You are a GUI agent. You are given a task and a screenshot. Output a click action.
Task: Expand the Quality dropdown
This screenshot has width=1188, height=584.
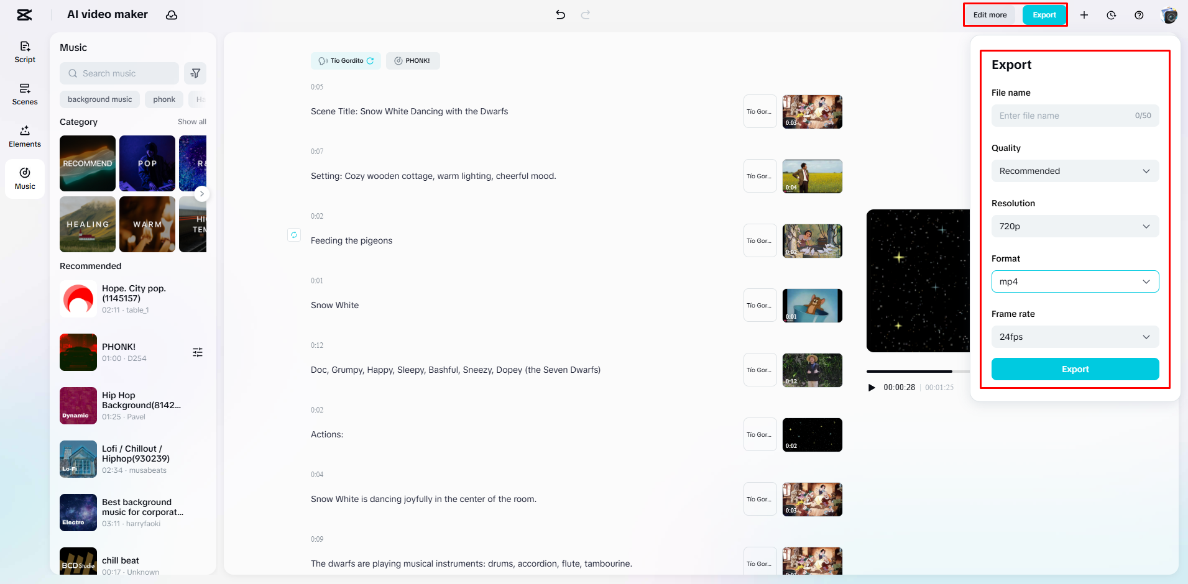click(x=1075, y=171)
